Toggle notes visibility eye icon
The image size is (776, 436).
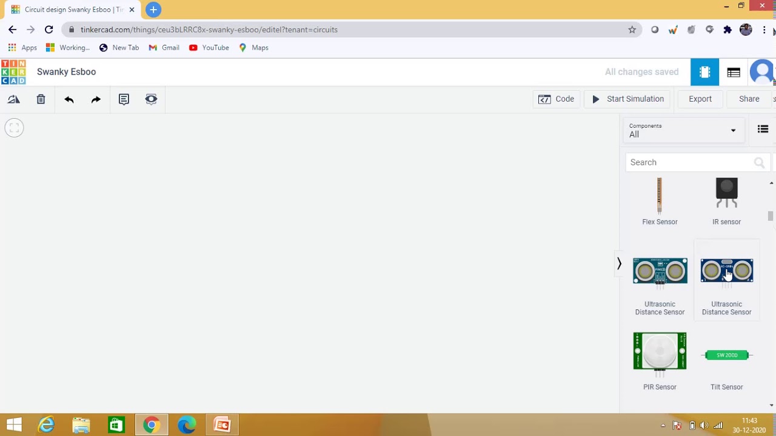151,99
